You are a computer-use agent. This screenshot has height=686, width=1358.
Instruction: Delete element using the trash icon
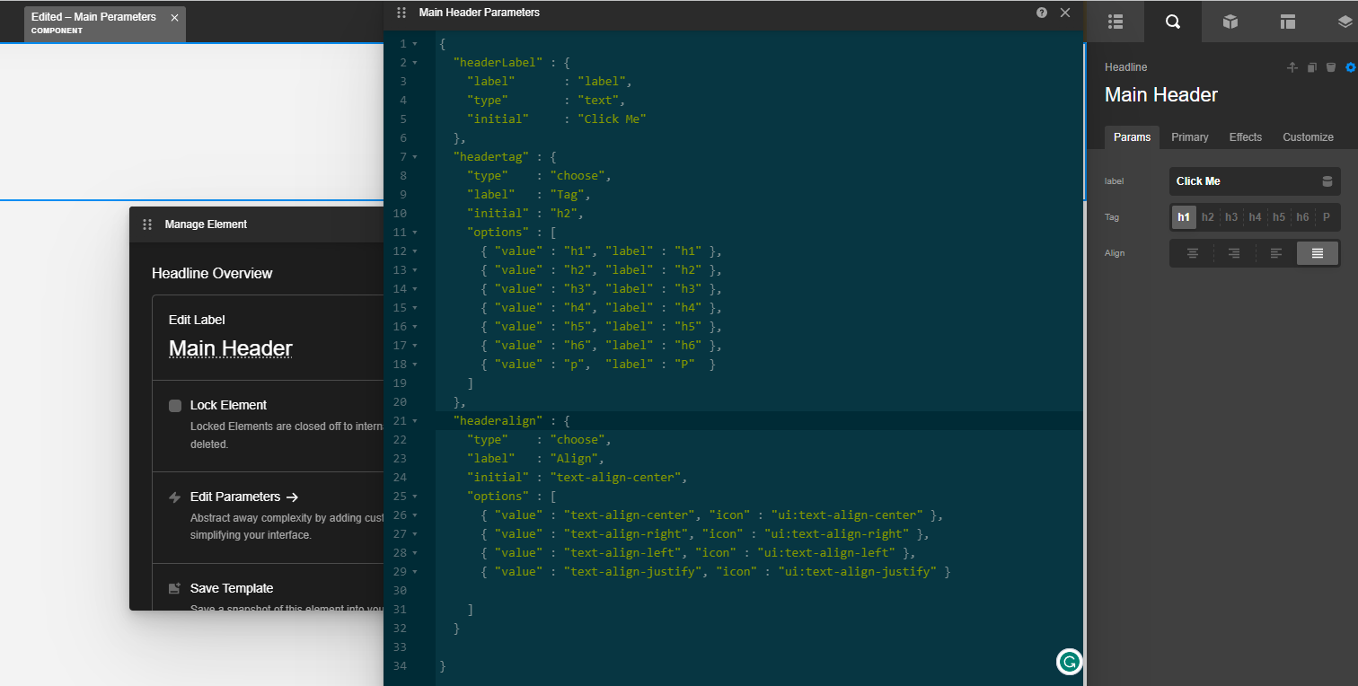point(1331,67)
